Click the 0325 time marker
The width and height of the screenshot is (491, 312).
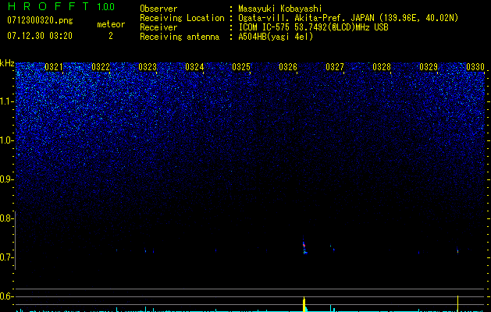tap(241, 67)
